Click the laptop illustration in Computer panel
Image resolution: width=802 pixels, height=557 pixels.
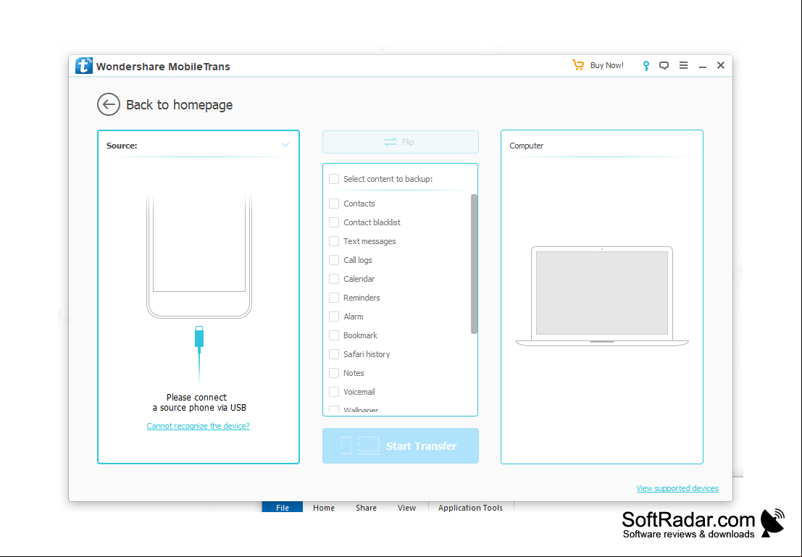coord(602,296)
